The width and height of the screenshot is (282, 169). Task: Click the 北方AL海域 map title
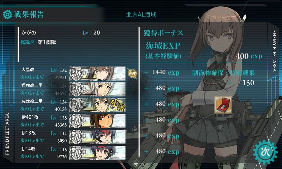coord(141,15)
